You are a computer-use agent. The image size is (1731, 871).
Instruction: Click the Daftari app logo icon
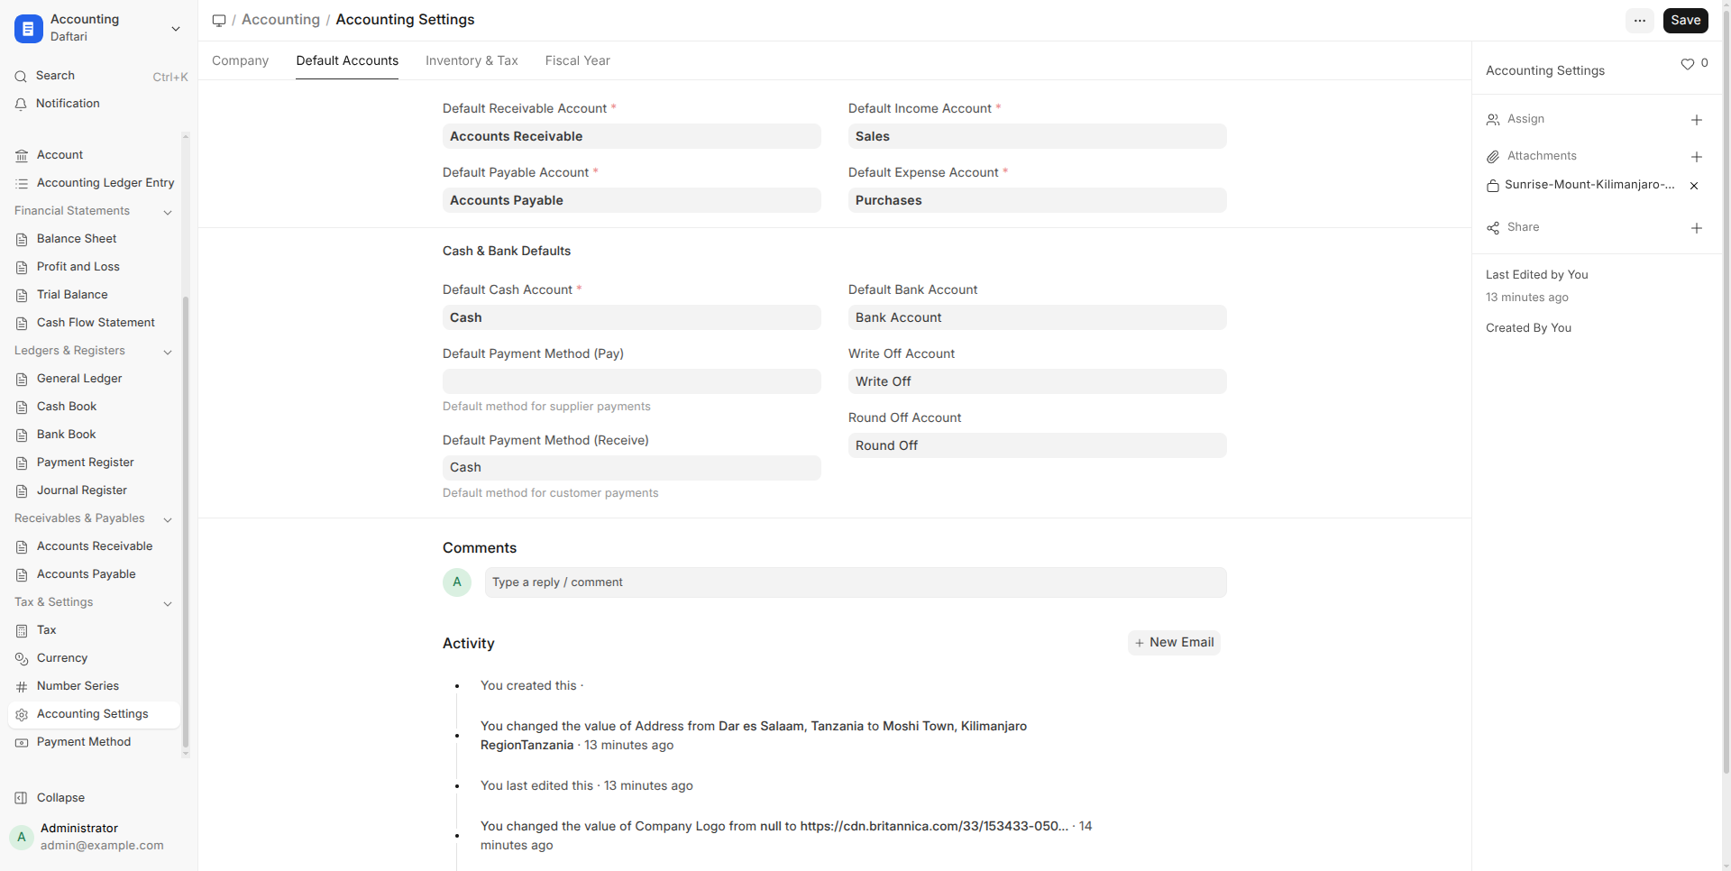(x=28, y=28)
